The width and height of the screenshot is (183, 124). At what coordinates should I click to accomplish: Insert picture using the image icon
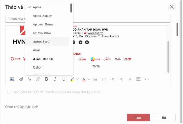(12, 79)
